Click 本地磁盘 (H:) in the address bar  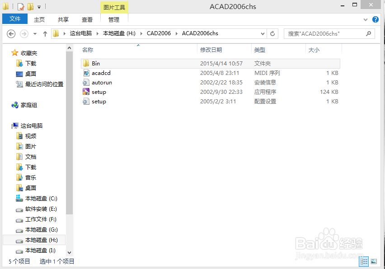click(119, 33)
